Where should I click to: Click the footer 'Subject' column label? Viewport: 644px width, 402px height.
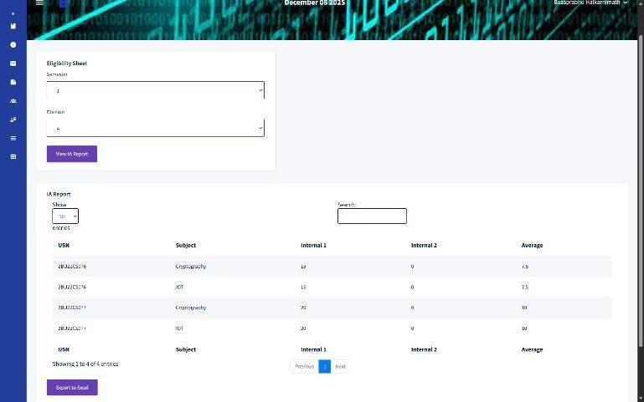[186, 349]
